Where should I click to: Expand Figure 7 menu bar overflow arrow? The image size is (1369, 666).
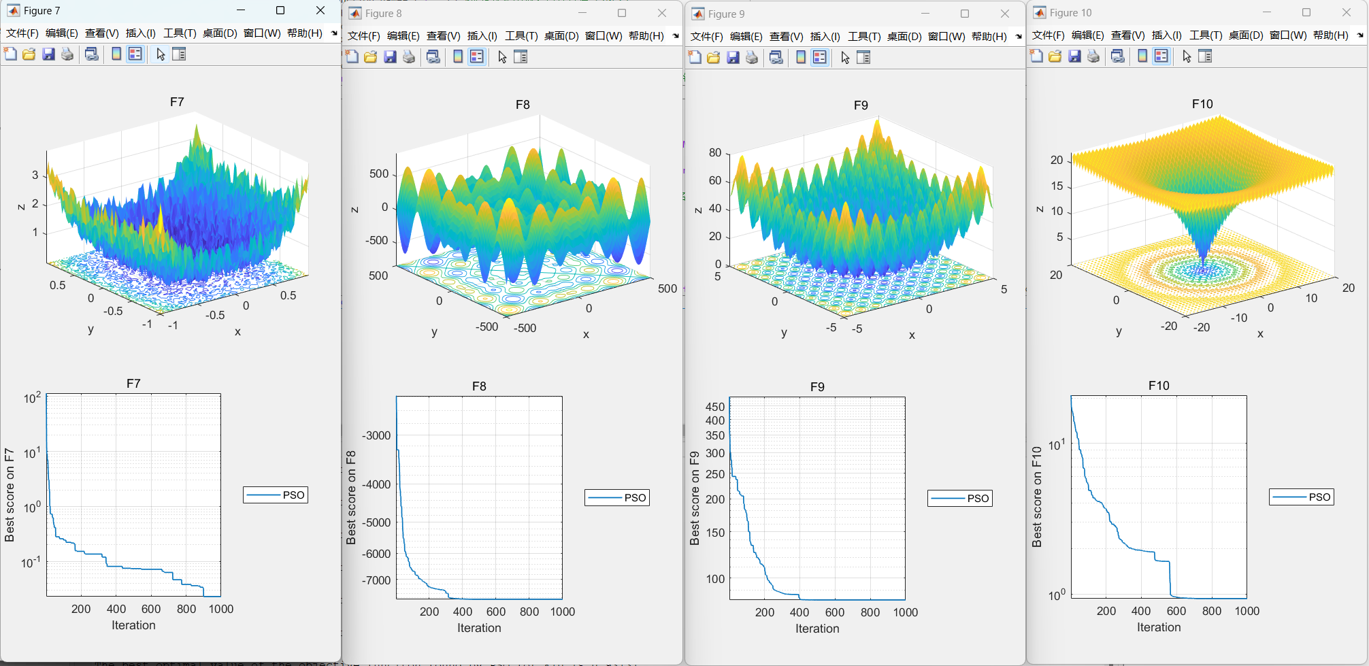pos(334,33)
